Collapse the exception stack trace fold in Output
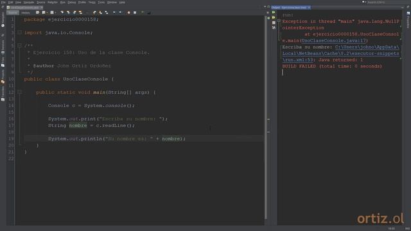 pos(279,21)
